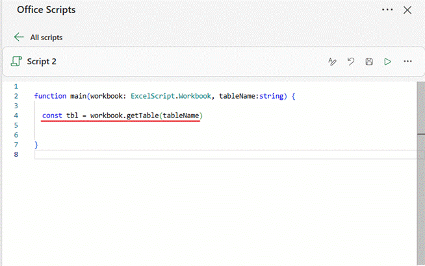Click the 'tableName:string' parameter text
The width and height of the screenshot is (425, 266).
coord(251,96)
